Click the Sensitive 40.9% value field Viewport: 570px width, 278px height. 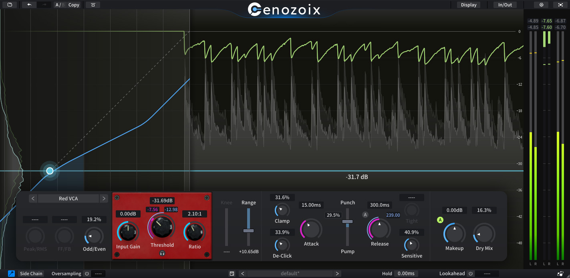click(x=412, y=232)
